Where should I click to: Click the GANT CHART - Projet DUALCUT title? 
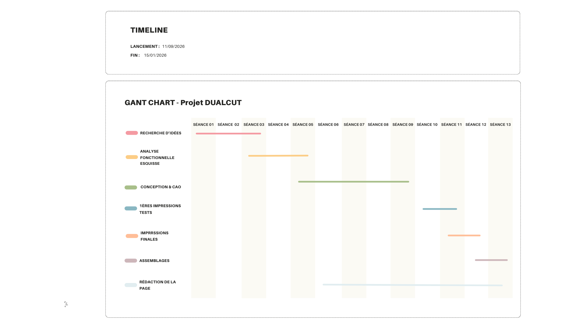pos(183,103)
